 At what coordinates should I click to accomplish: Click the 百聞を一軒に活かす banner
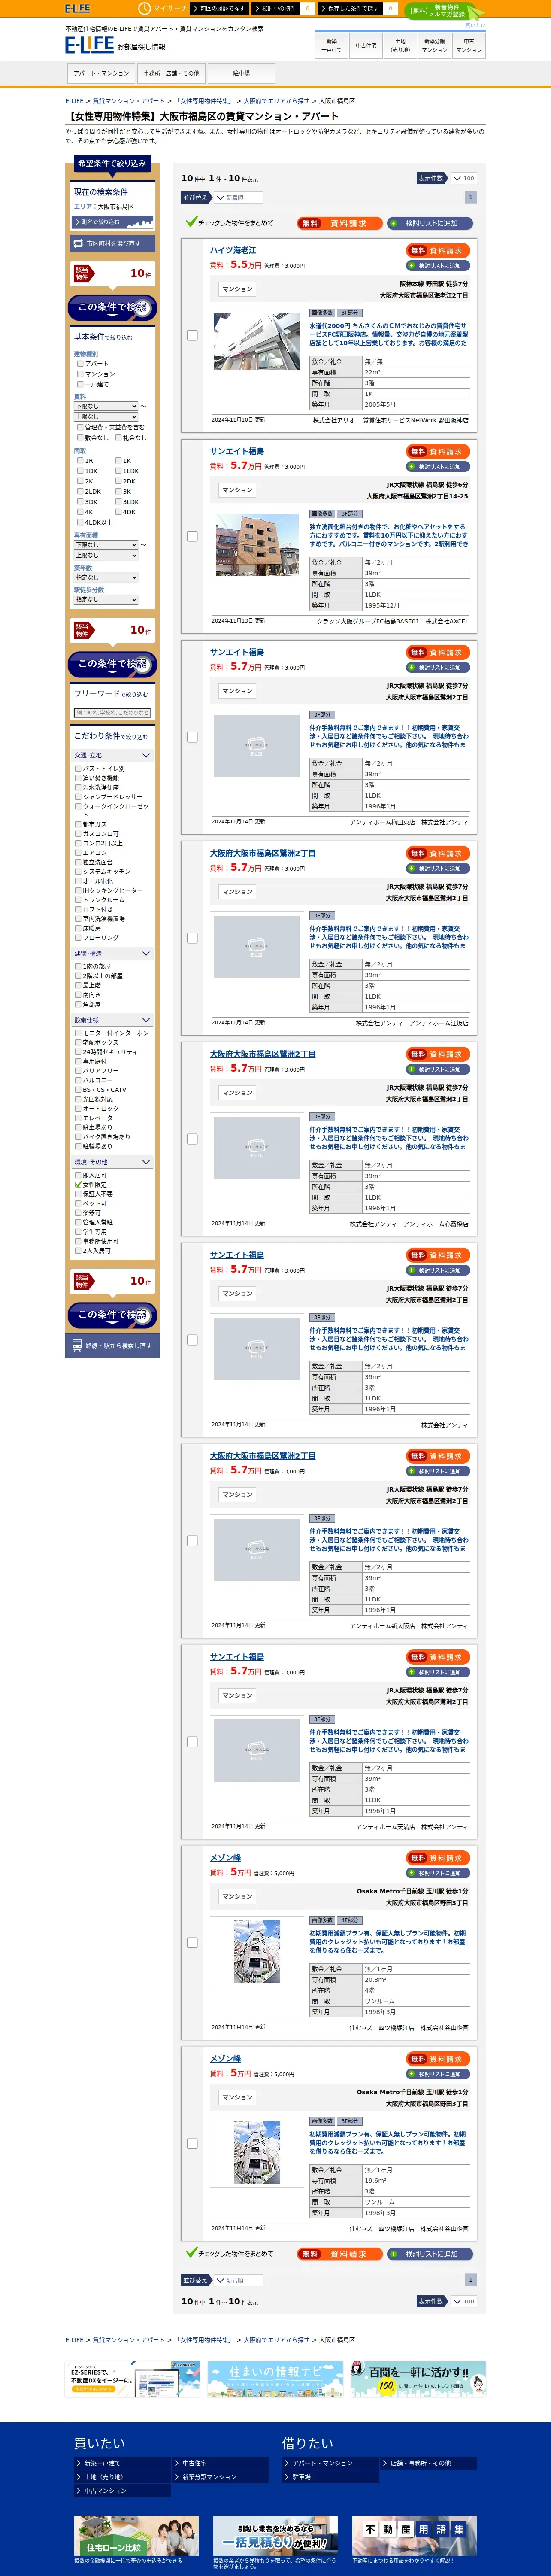(x=418, y=2378)
